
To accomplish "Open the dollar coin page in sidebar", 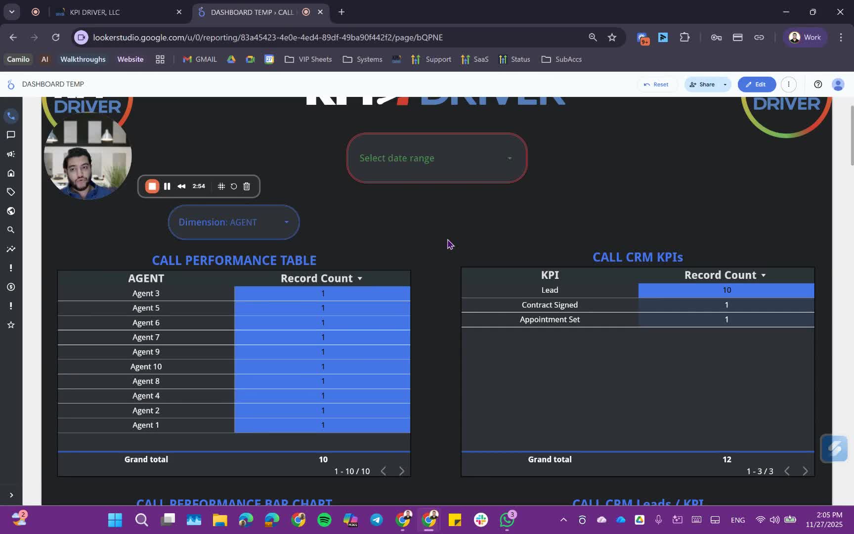I will [x=11, y=287].
